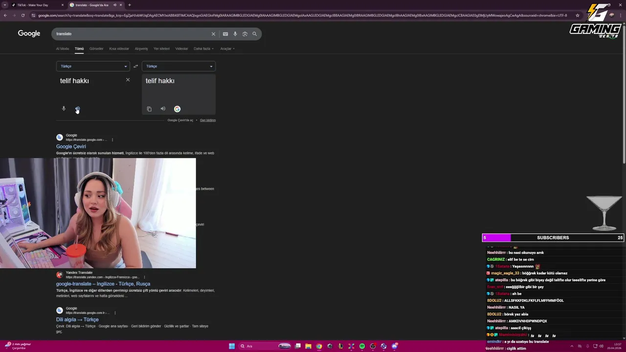Close the translate Google search tab
626x352 pixels.
tap(121, 5)
